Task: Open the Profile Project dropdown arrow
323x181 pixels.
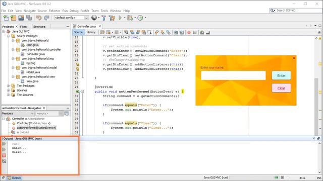Action: [x=145, y=18]
